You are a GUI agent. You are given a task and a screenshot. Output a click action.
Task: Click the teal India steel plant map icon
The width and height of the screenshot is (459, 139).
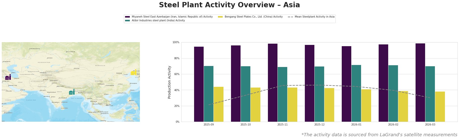coord(72,92)
